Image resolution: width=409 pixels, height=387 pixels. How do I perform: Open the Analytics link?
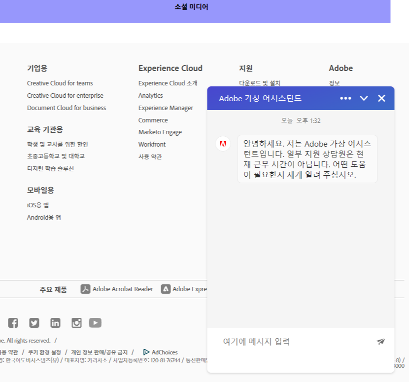click(x=150, y=95)
